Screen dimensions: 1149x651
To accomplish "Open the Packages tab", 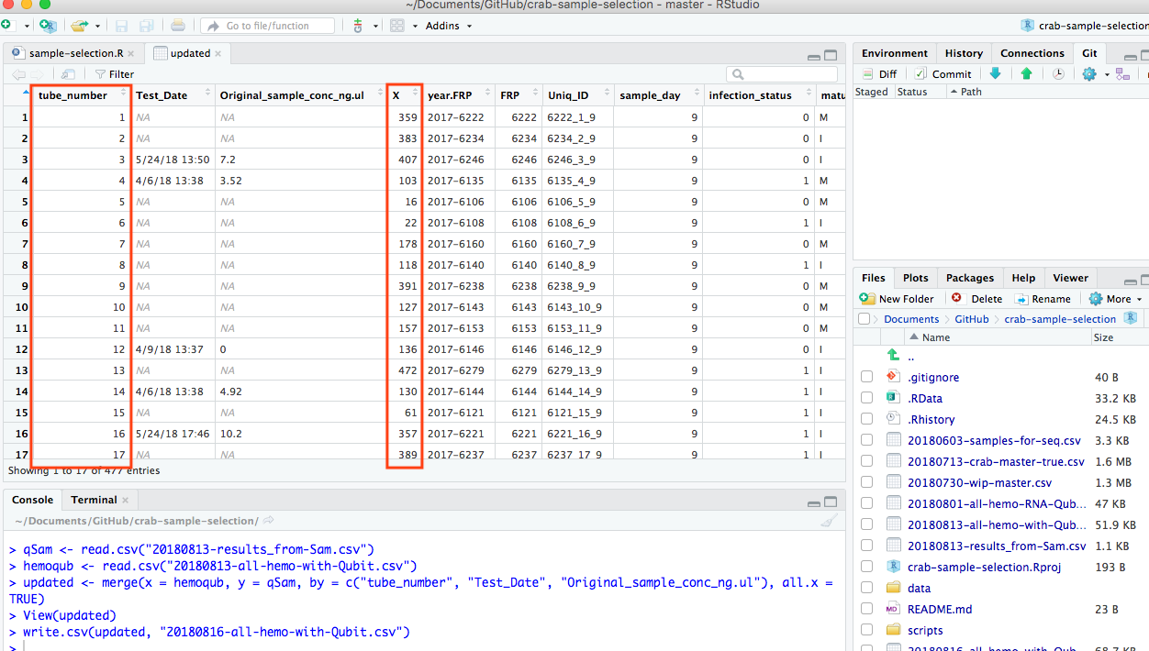I will [x=969, y=278].
